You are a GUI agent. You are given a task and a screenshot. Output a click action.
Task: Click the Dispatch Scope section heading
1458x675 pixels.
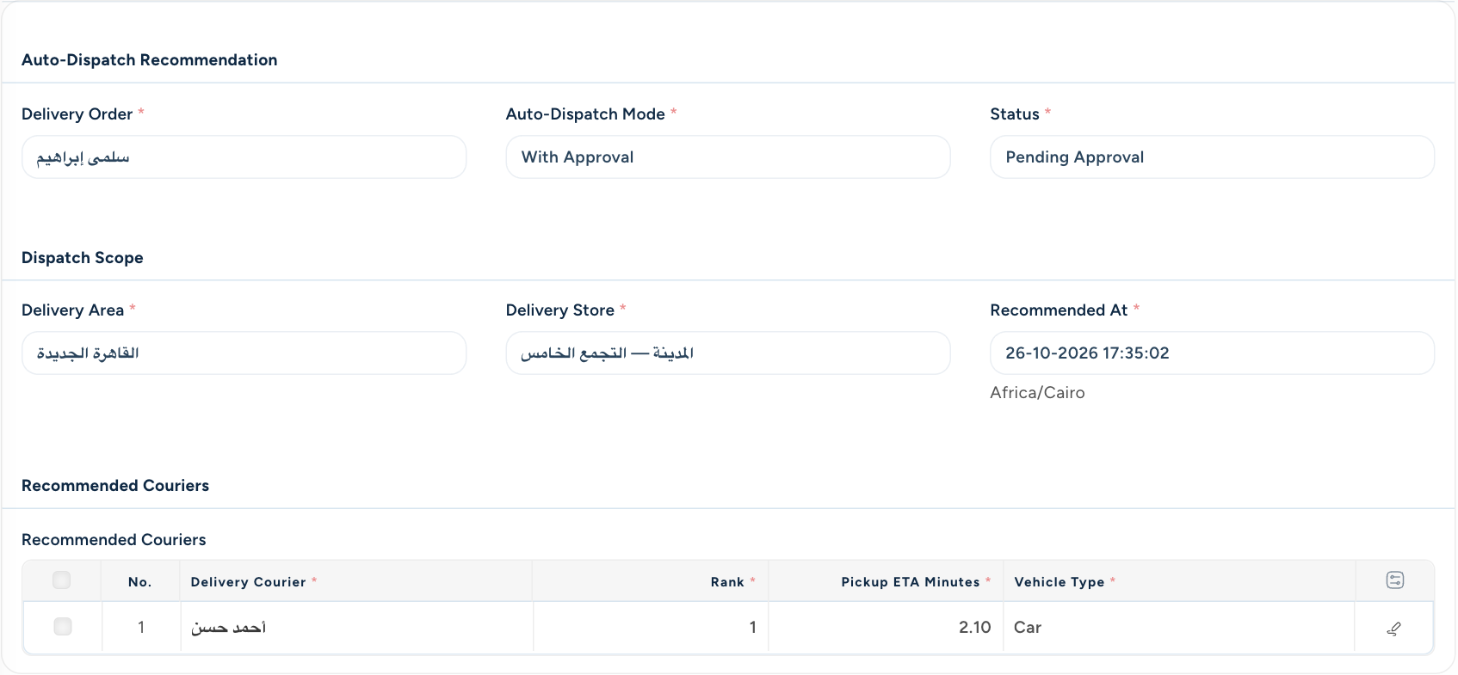[83, 258]
